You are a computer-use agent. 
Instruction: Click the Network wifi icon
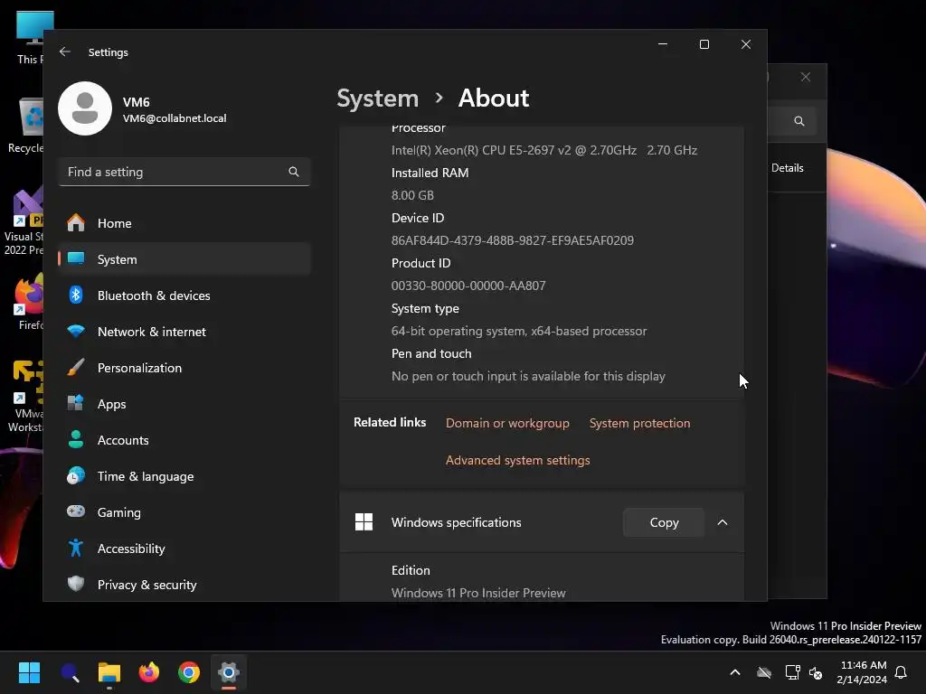[76, 331]
